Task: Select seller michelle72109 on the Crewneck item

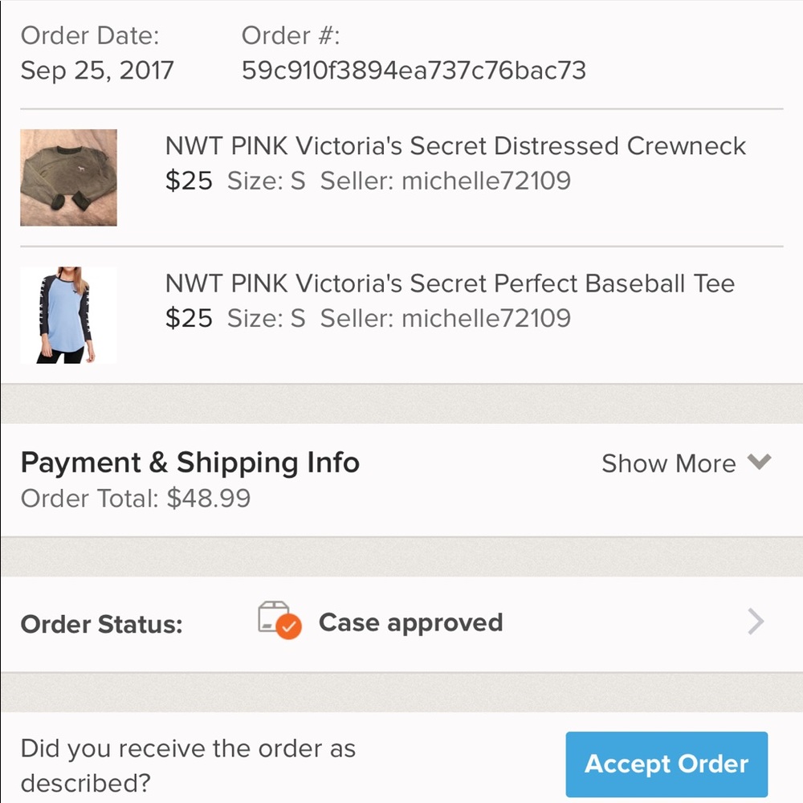Action: (x=445, y=181)
